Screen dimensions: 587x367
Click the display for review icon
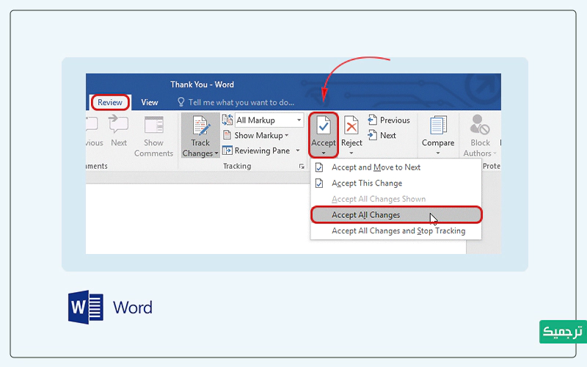pos(227,120)
